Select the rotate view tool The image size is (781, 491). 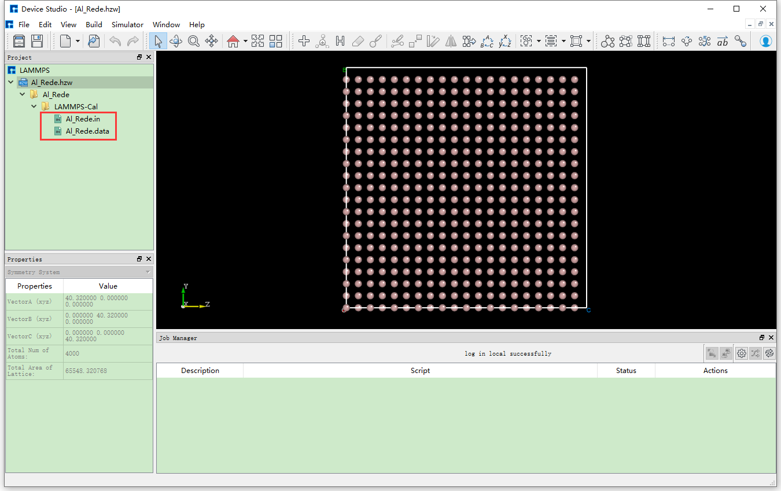[x=176, y=41]
